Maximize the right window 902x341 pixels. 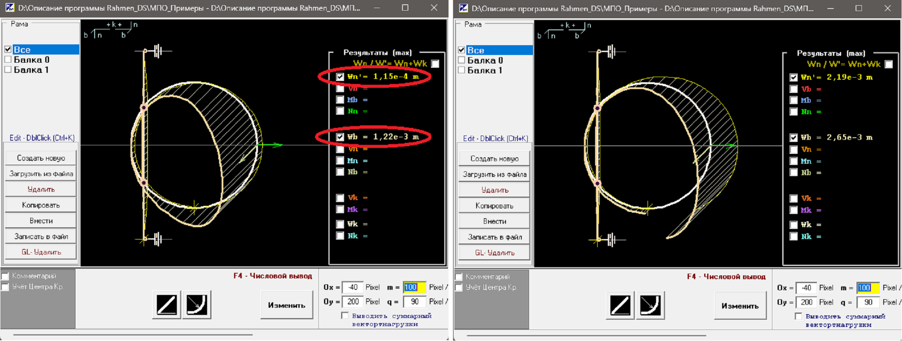859,8
